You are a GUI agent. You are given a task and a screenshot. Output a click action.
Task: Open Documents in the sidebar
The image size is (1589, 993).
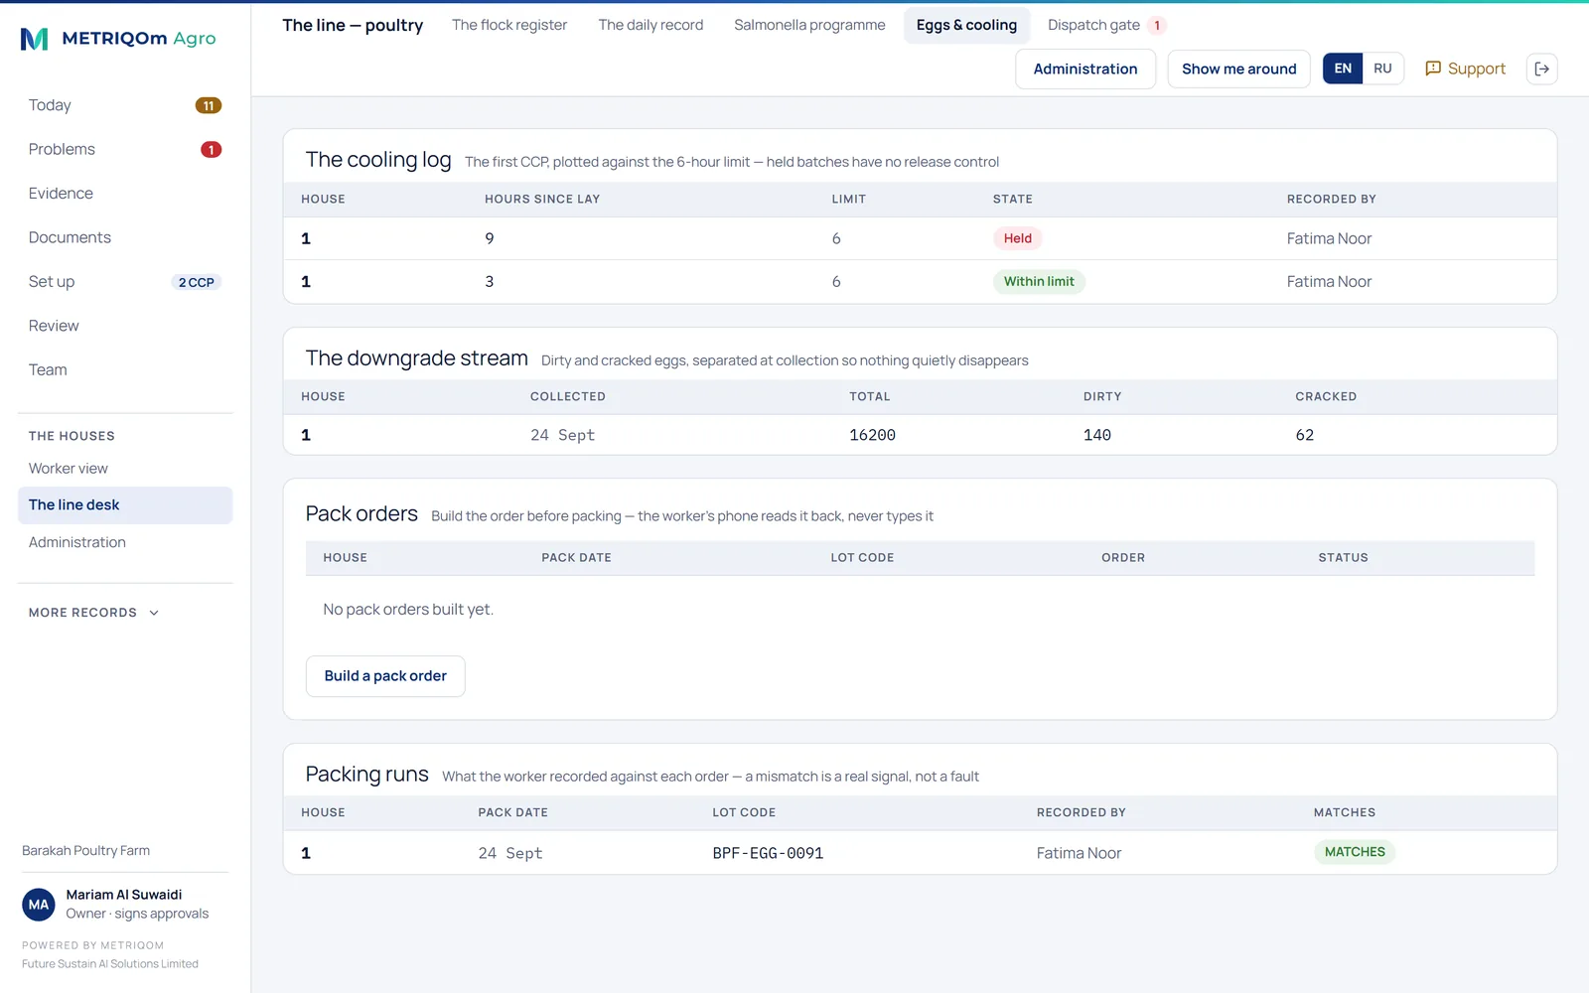coord(125,237)
